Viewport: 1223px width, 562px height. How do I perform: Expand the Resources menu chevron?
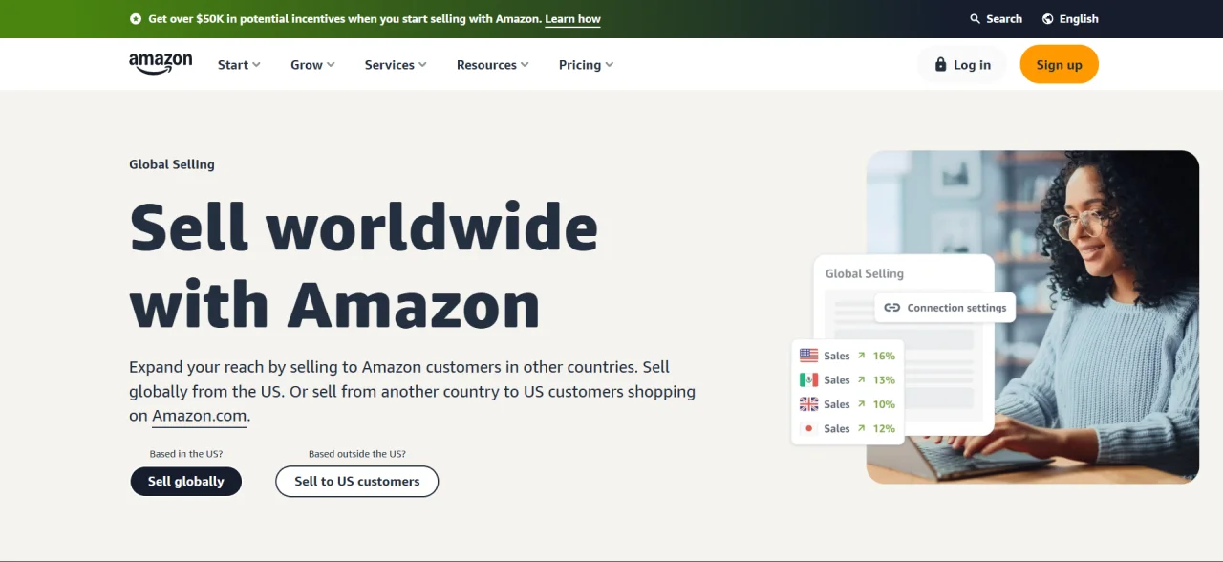pos(525,65)
